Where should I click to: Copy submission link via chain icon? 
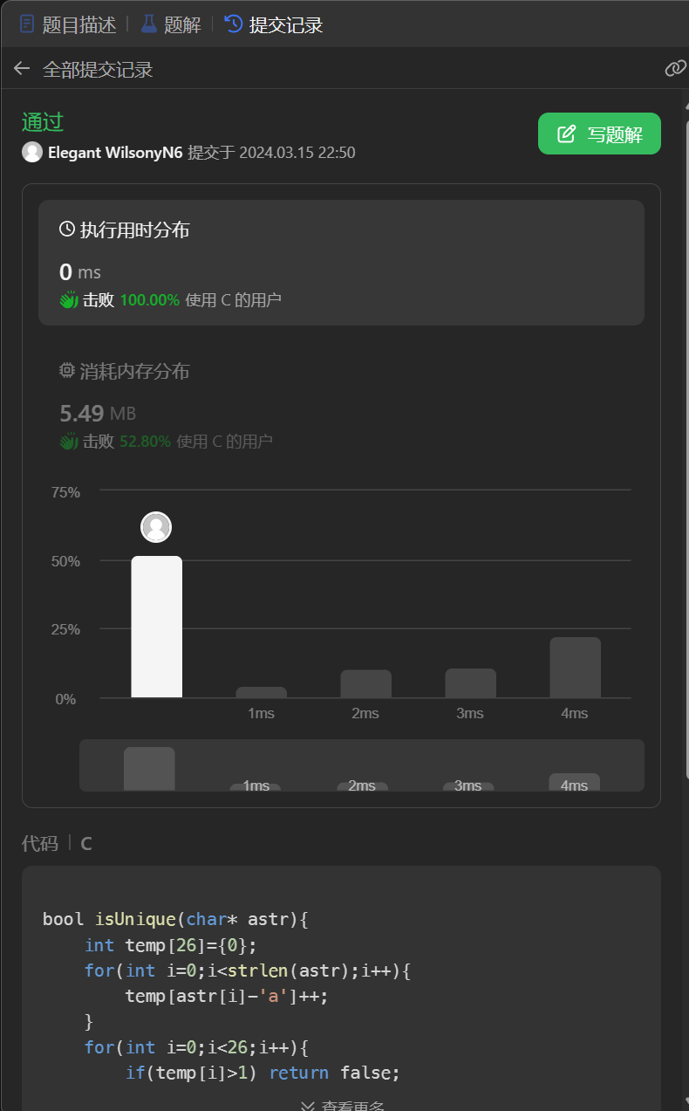(x=675, y=69)
